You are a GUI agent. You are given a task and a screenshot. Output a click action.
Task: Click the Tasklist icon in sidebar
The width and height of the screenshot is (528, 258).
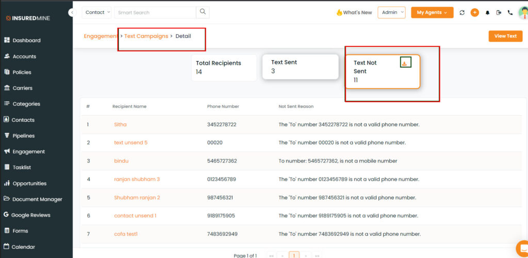click(6, 167)
